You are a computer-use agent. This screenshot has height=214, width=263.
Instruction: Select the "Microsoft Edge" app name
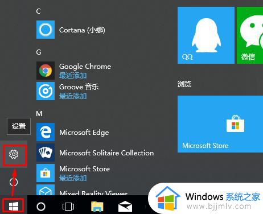point(84,133)
